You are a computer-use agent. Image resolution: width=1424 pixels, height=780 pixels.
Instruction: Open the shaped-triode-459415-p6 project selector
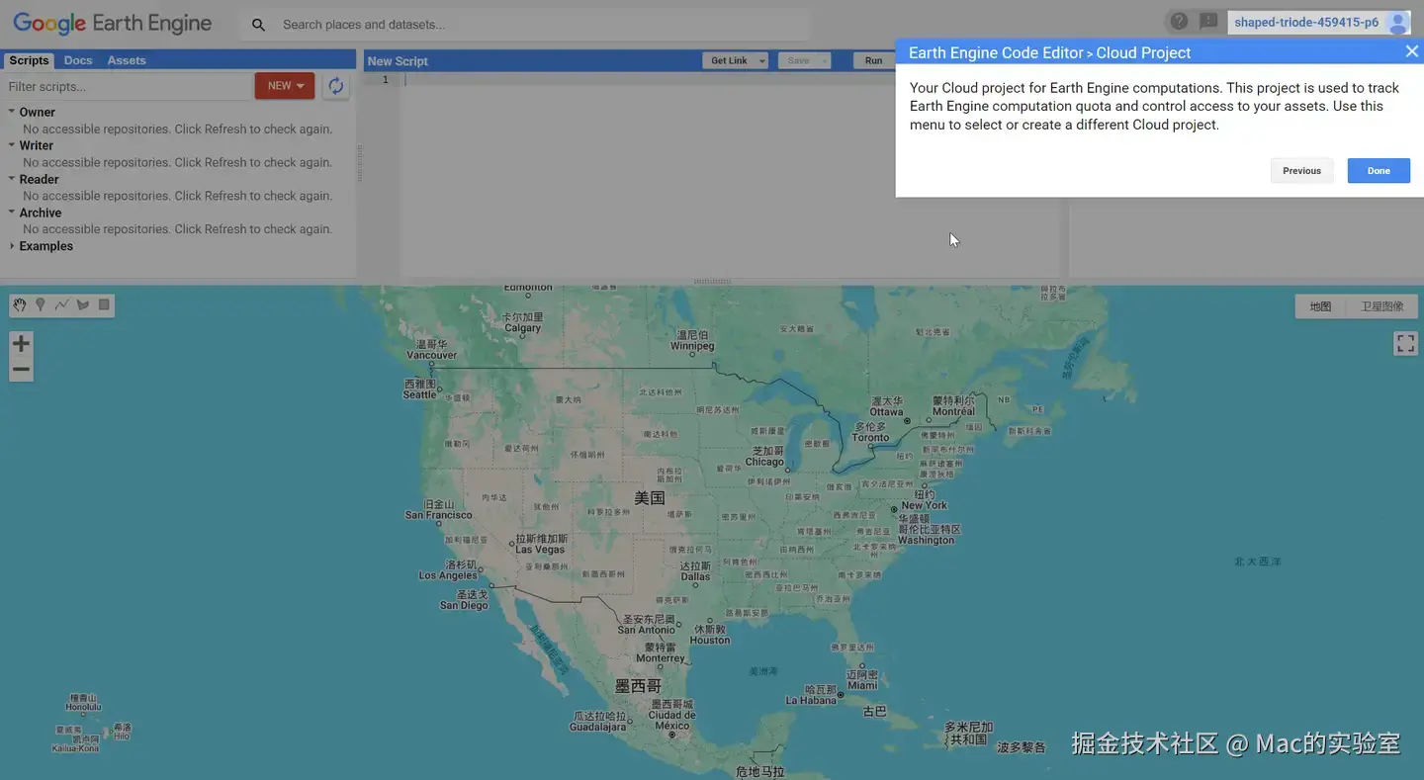tap(1305, 23)
